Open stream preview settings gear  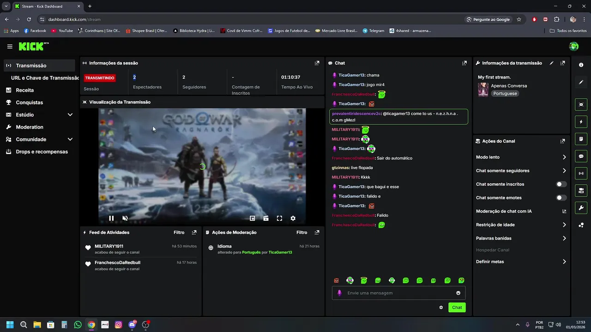(293, 219)
